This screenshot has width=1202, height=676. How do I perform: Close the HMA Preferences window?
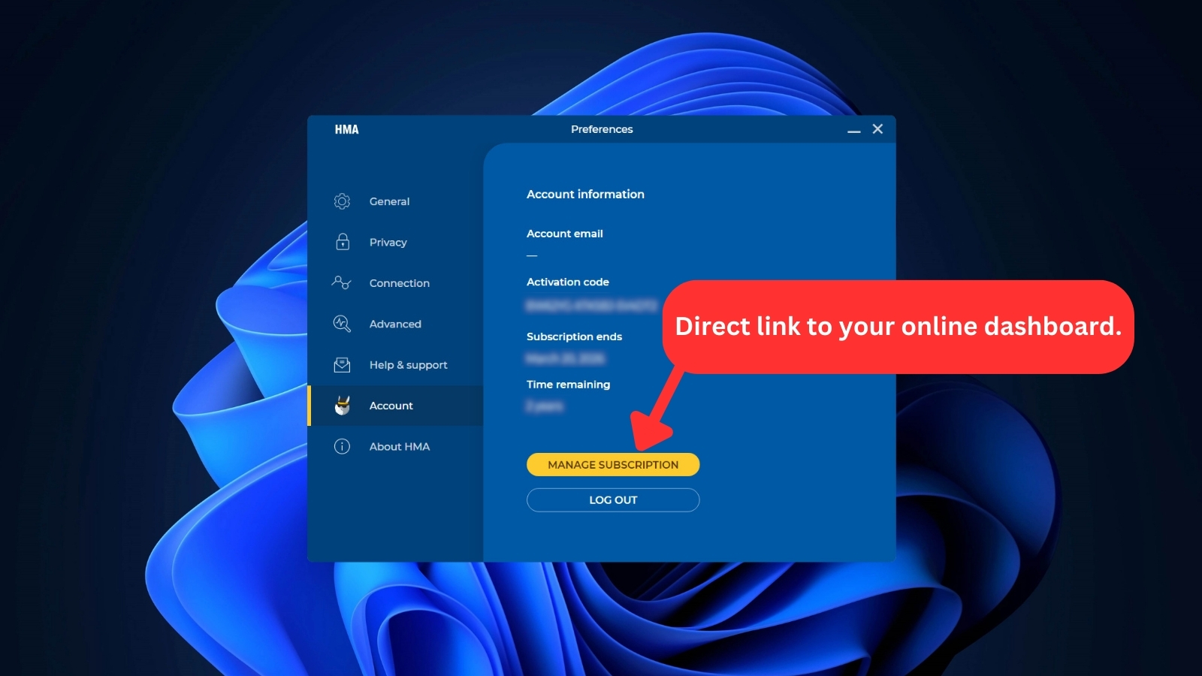pyautogui.click(x=877, y=129)
